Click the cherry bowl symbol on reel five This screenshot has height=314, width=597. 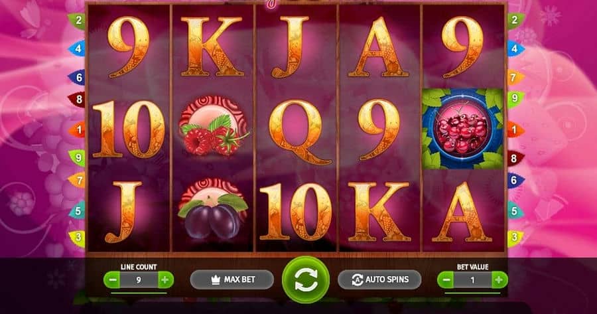click(462, 129)
